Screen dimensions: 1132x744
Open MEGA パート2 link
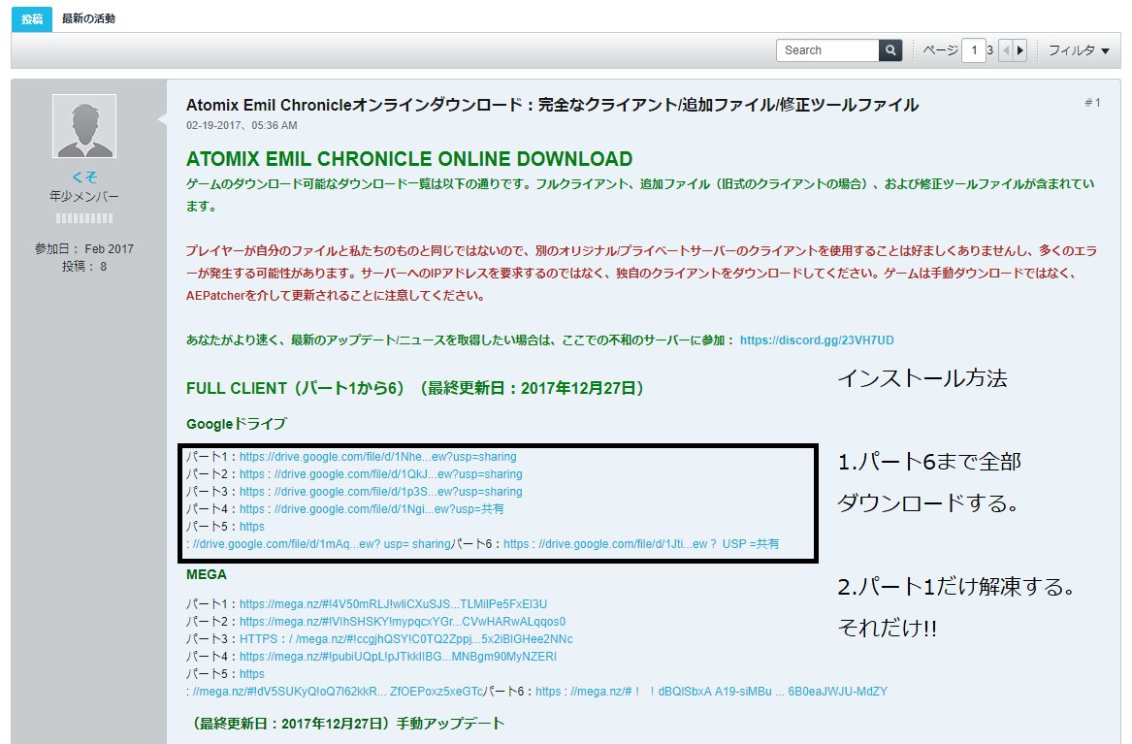point(403,622)
